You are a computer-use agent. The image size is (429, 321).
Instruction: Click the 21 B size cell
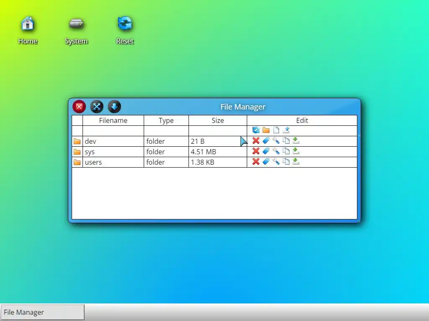tap(218, 141)
